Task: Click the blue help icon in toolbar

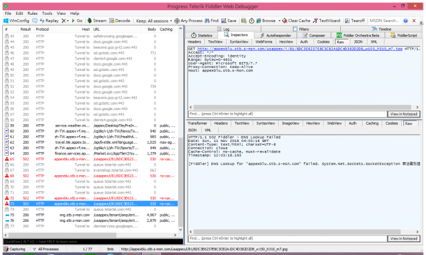Action: pyautogui.click(x=406, y=21)
